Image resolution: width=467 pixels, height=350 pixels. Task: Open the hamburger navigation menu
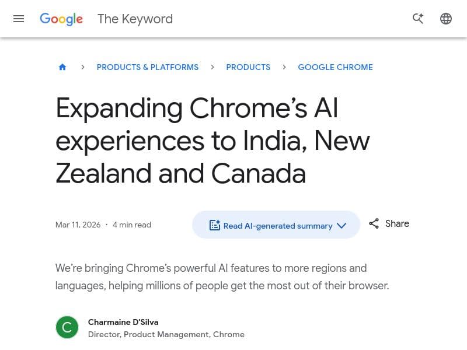[x=19, y=19]
